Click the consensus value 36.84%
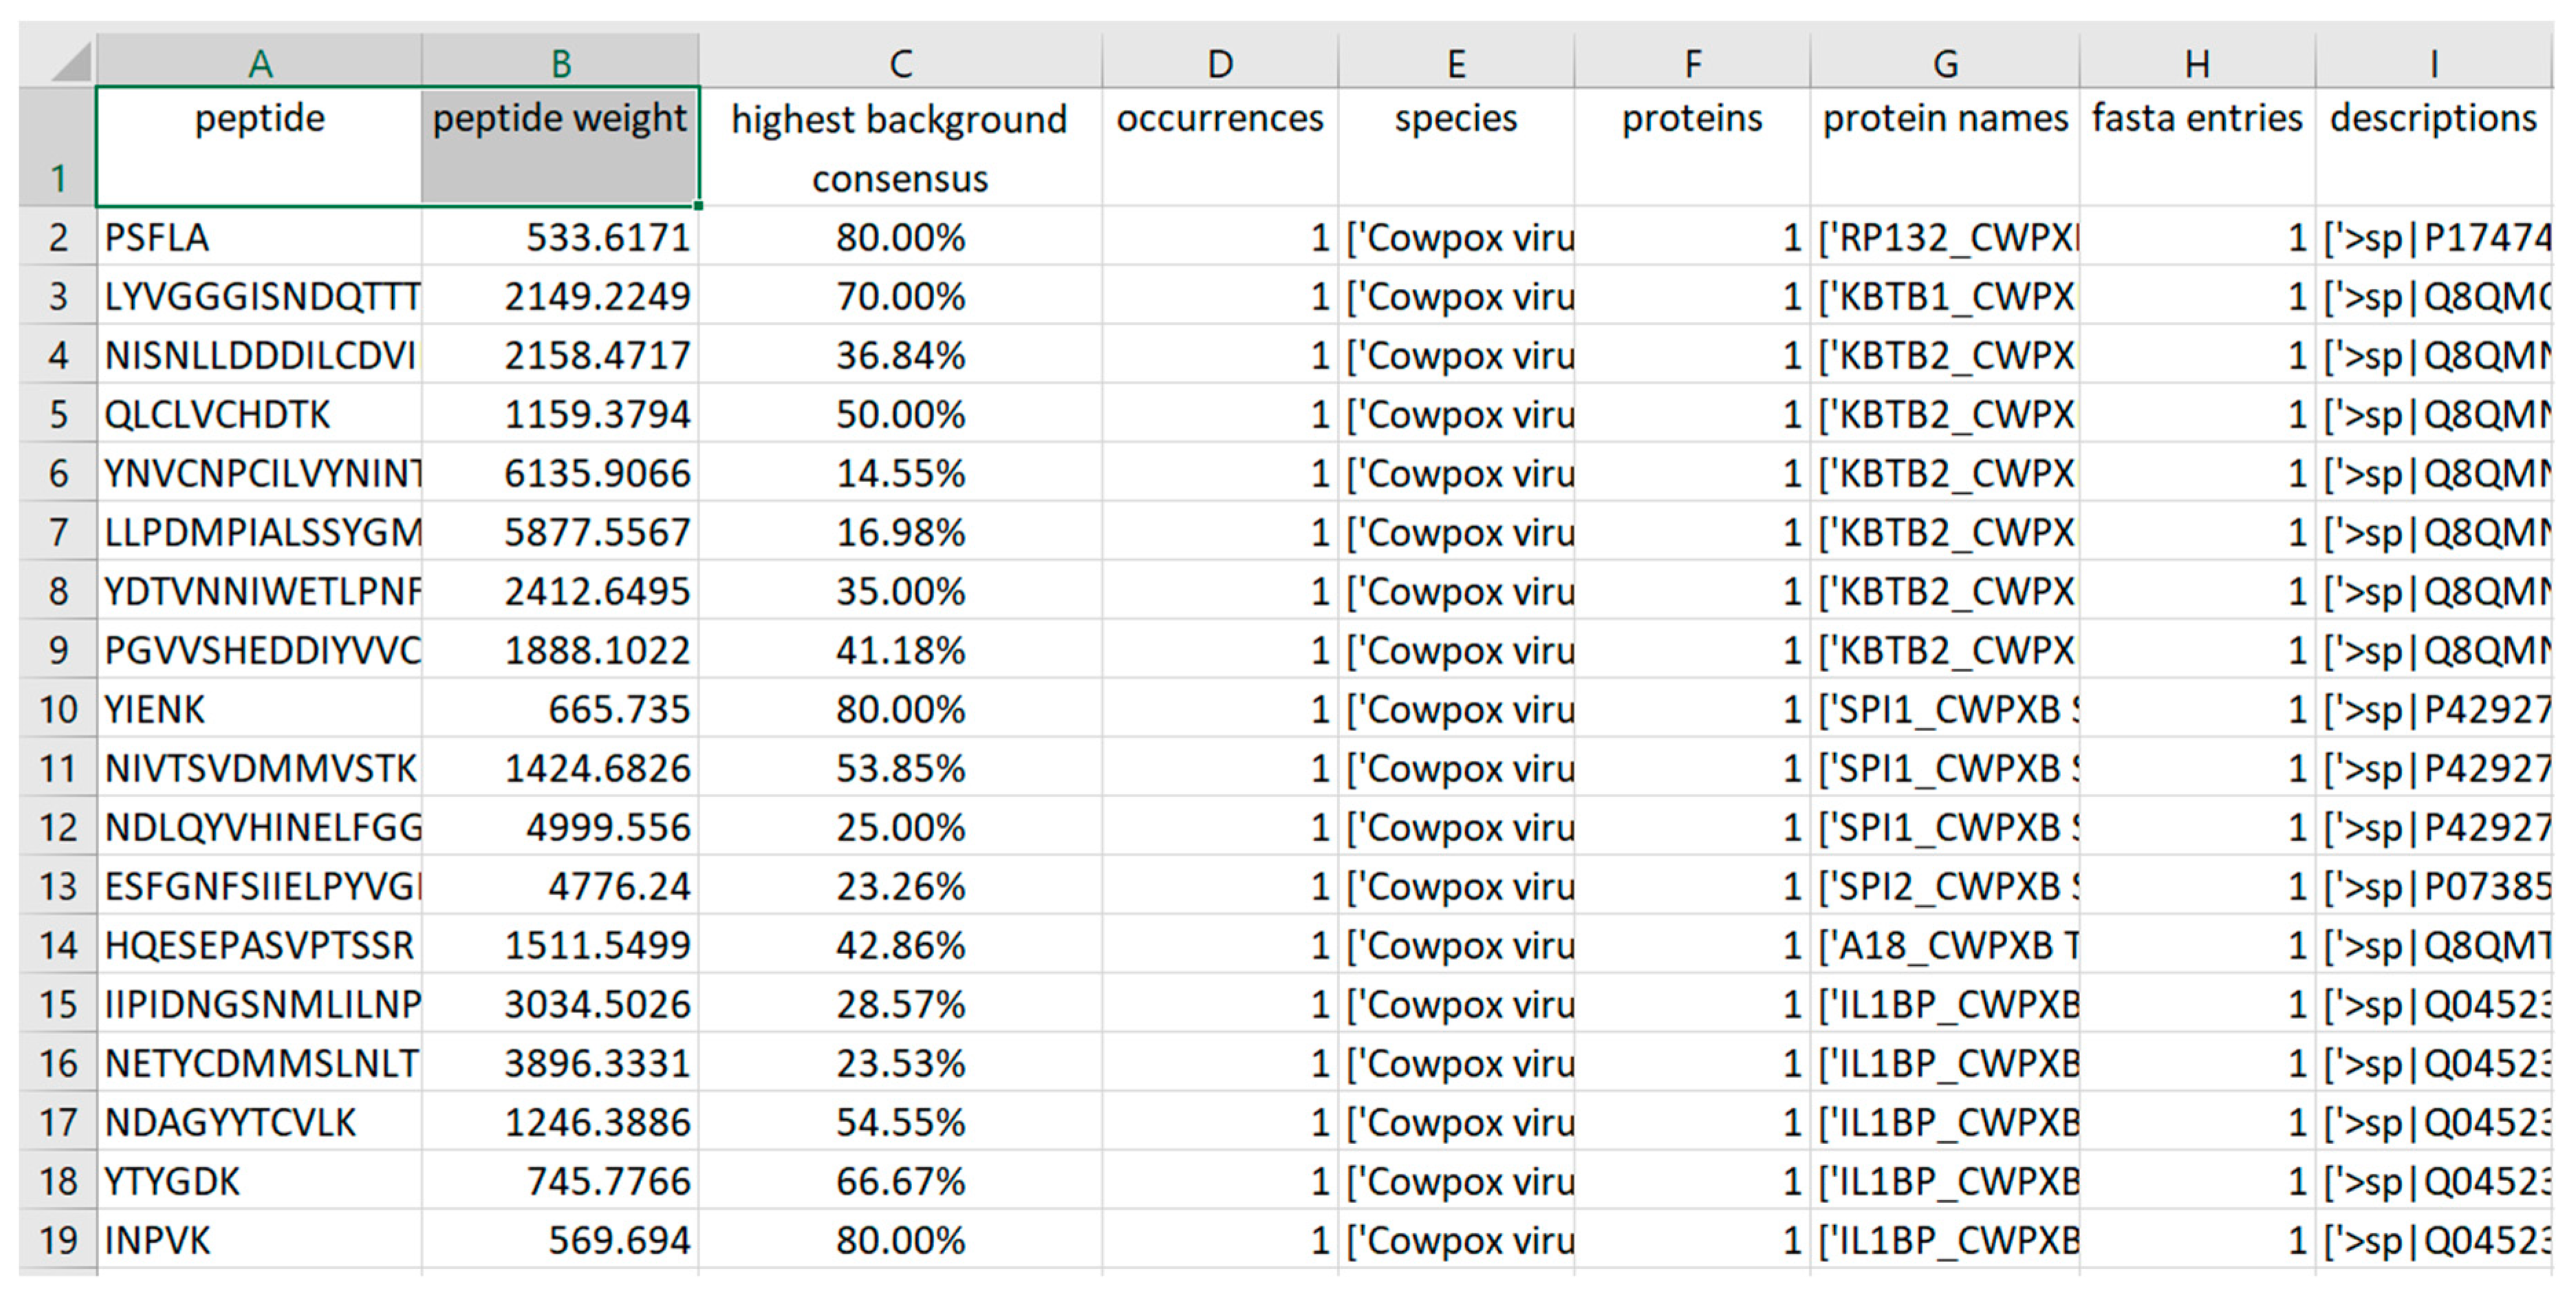This screenshot has height=1311, width=2576. coord(900,355)
